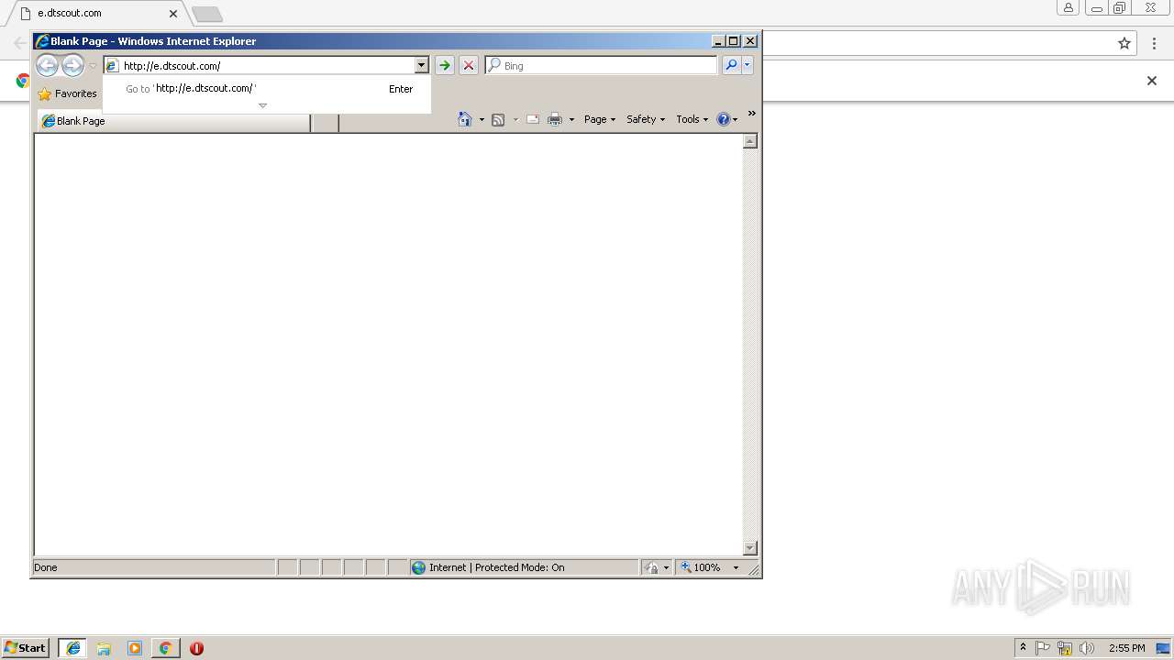Click the Search magnifier button
This screenshot has width=1174, height=660.
pyautogui.click(x=731, y=65)
